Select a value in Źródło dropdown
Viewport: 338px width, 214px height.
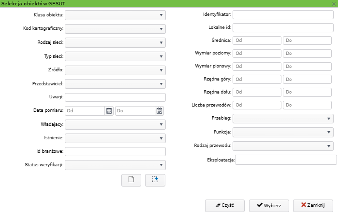point(115,70)
